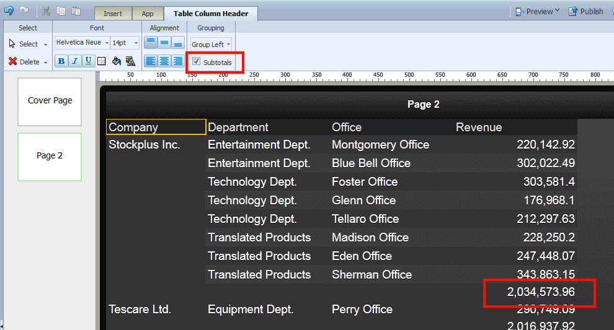Select the Page 2 thumbnail

click(50, 157)
